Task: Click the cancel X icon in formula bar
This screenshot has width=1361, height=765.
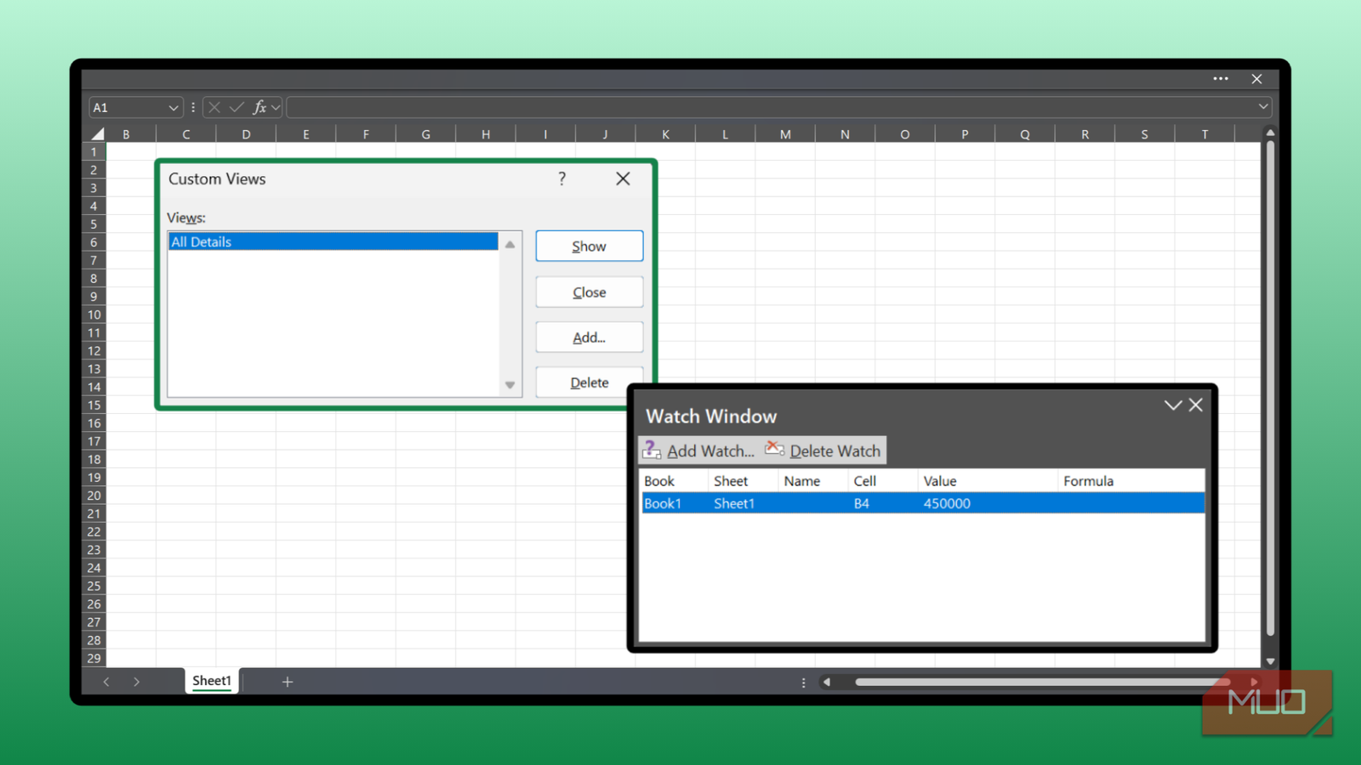Action: [214, 107]
